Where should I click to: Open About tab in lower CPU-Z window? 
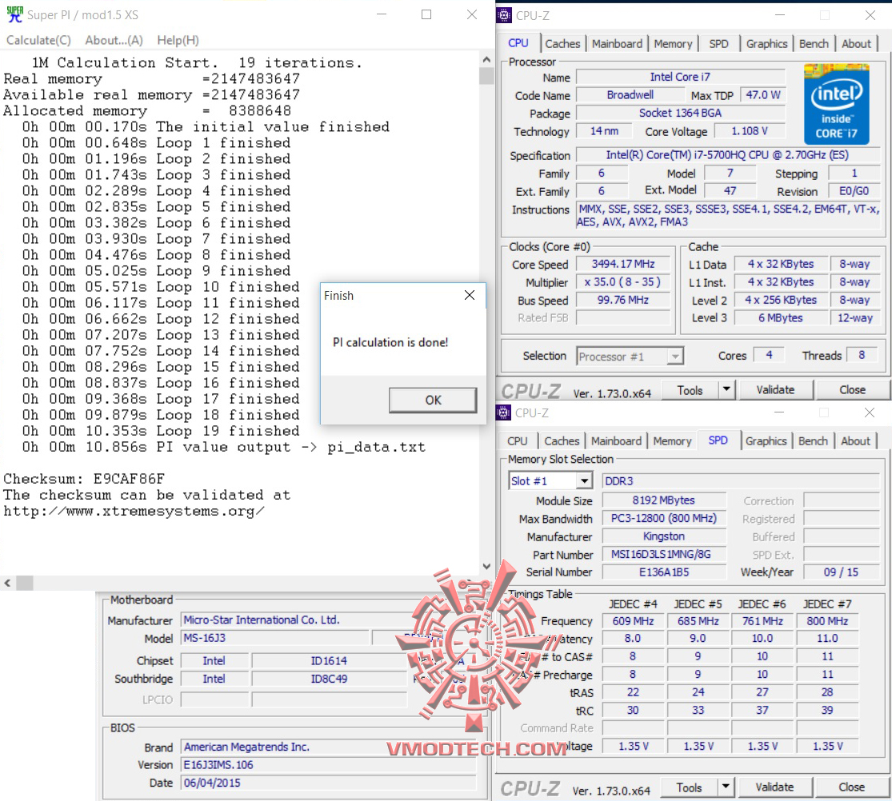[x=855, y=441]
